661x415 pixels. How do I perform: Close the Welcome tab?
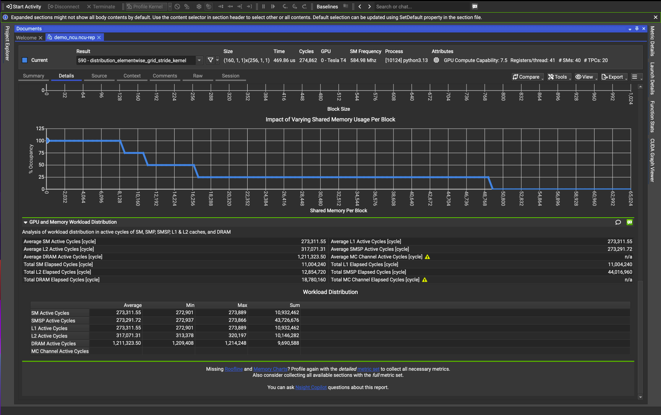[x=41, y=38]
